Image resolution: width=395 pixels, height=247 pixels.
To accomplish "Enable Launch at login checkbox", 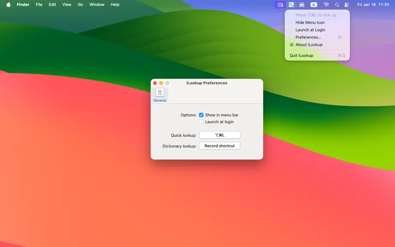I will click(x=201, y=122).
